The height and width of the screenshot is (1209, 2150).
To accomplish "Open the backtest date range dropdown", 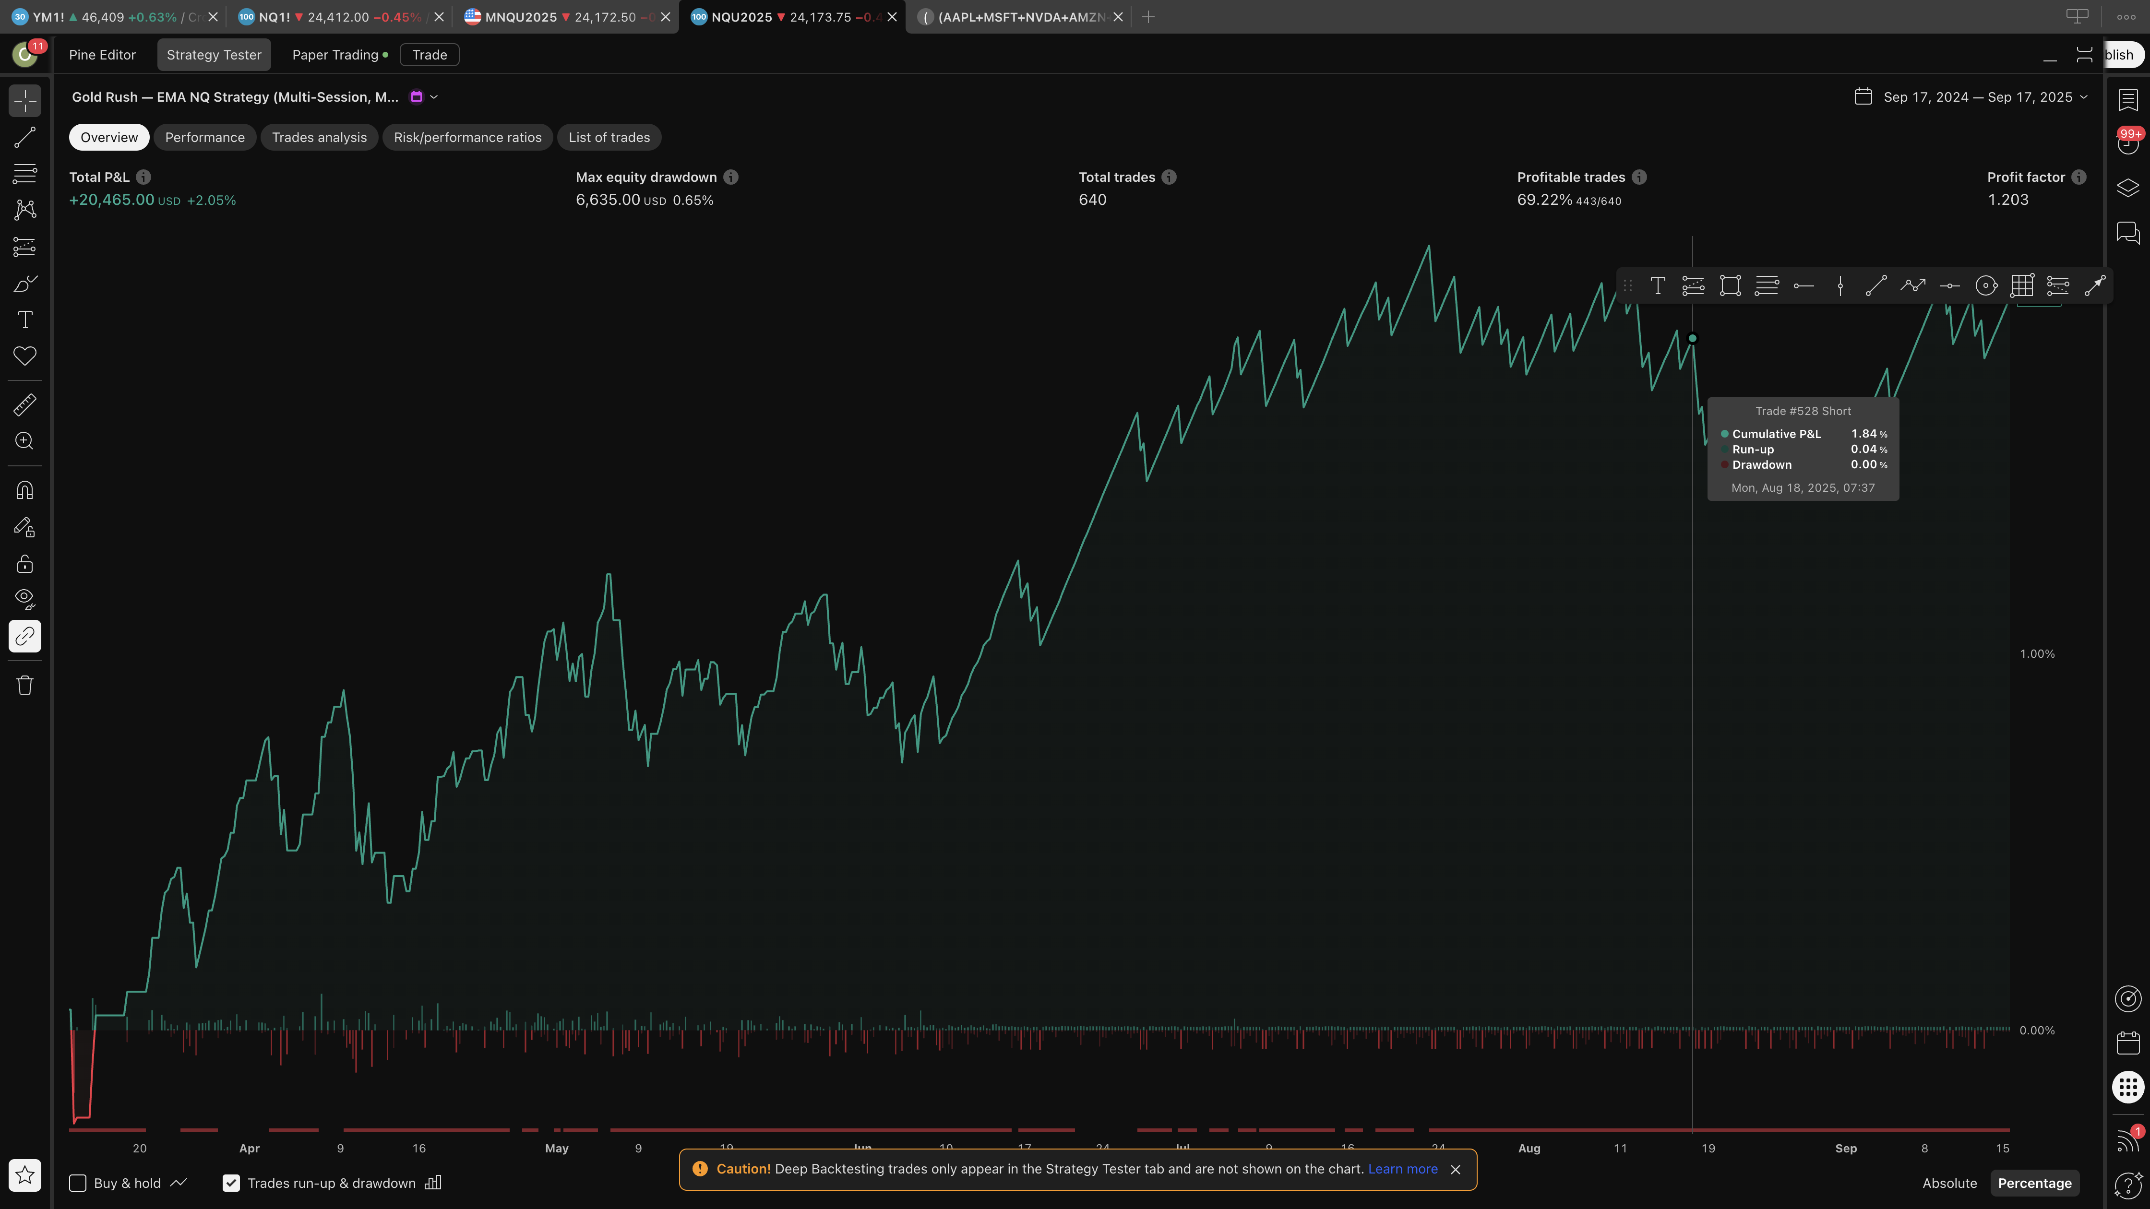I will pyautogui.click(x=1971, y=97).
